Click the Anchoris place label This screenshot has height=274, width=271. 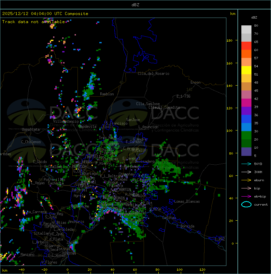76,222
